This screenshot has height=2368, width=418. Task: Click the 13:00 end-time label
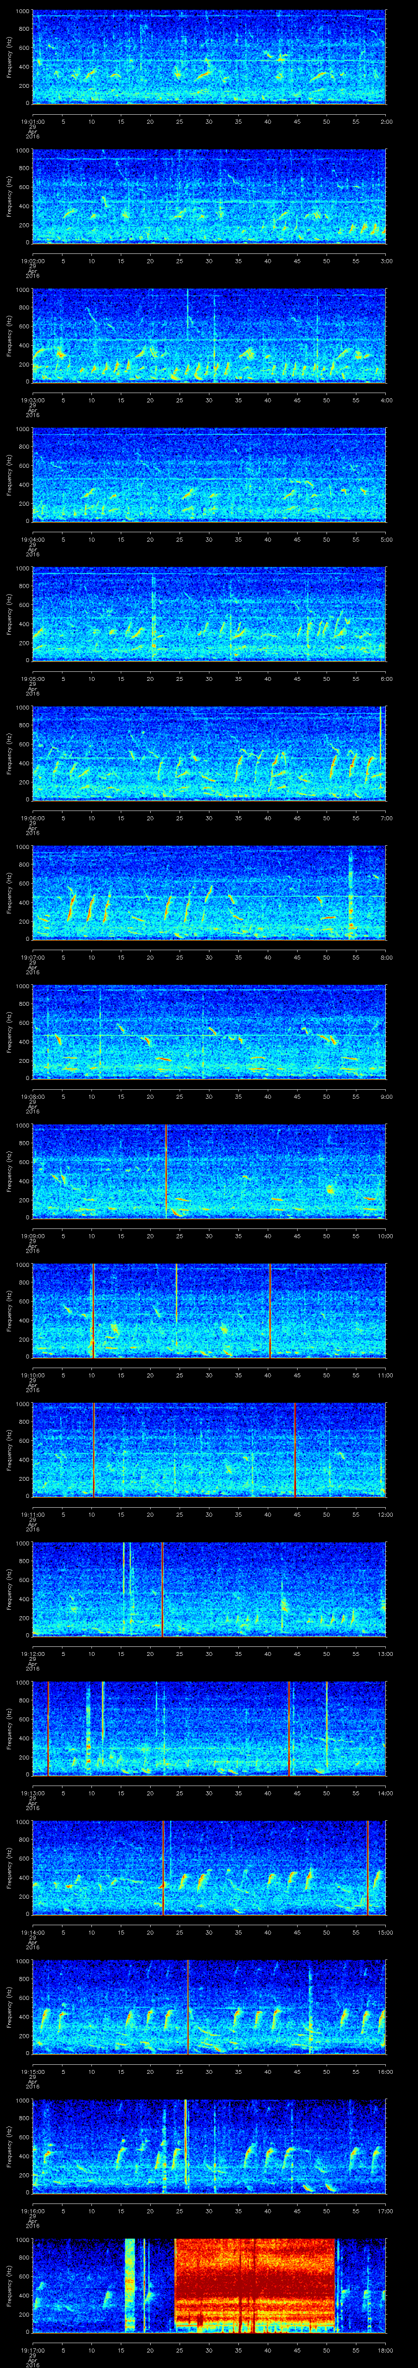385,1654
